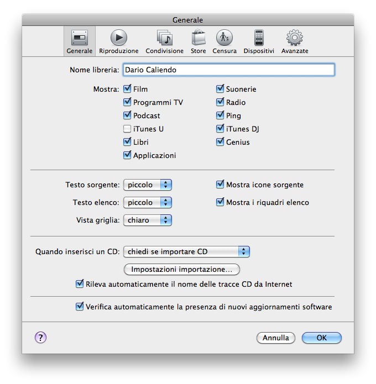Switch to Censura parental controls icon
This screenshot has width=376, height=384.
click(x=224, y=38)
